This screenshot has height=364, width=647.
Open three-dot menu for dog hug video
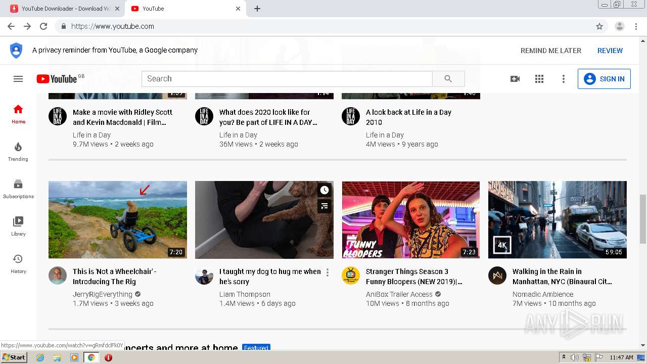point(328,273)
